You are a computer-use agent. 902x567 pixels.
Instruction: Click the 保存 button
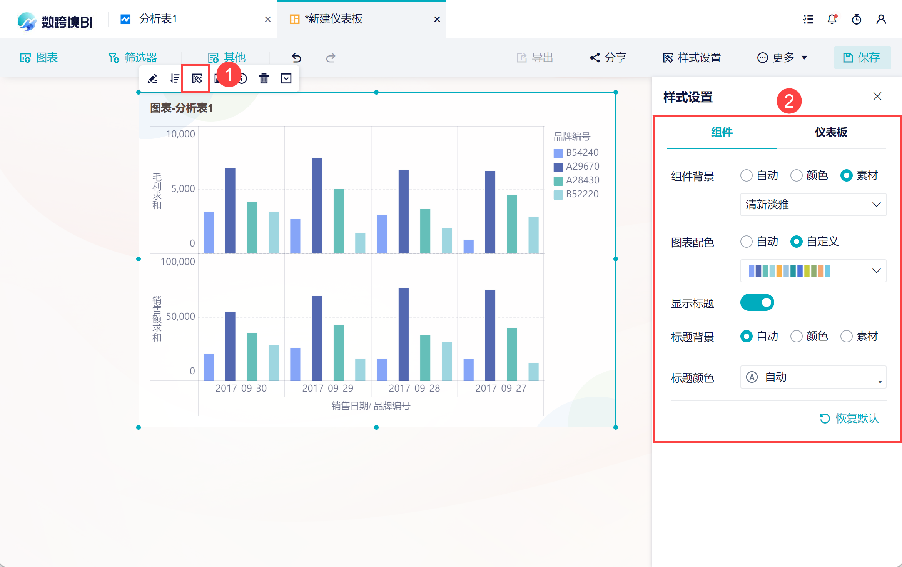tap(862, 58)
